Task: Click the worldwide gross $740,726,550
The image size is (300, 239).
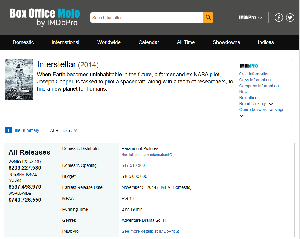Action: (25, 200)
